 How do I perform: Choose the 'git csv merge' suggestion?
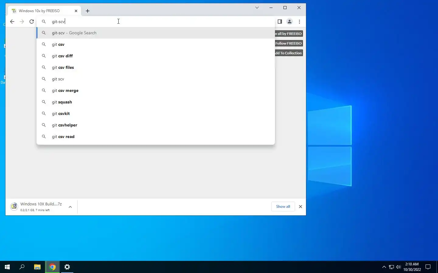[x=156, y=90]
